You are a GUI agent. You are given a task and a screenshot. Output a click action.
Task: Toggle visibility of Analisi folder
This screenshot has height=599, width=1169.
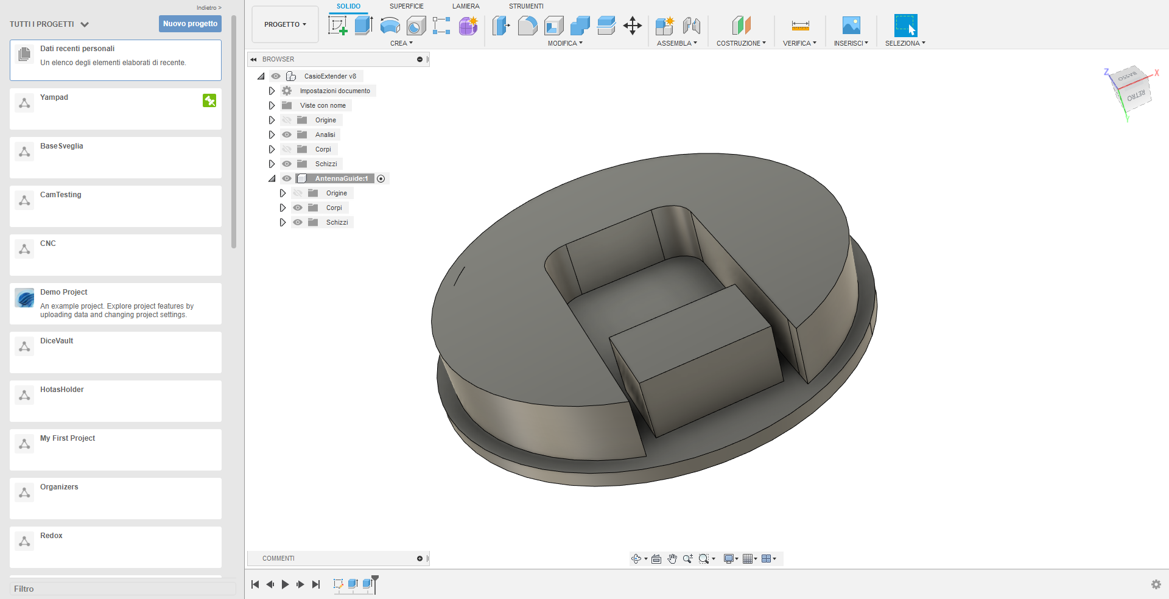tap(287, 135)
